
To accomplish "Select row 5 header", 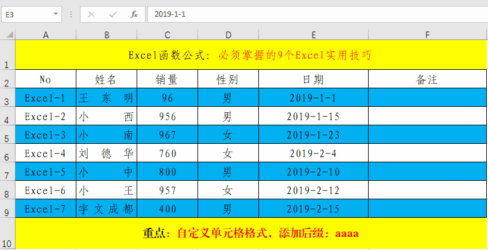I will coord(8,134).
